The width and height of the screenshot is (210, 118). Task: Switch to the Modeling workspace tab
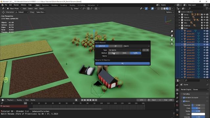[x=54, y=5]
